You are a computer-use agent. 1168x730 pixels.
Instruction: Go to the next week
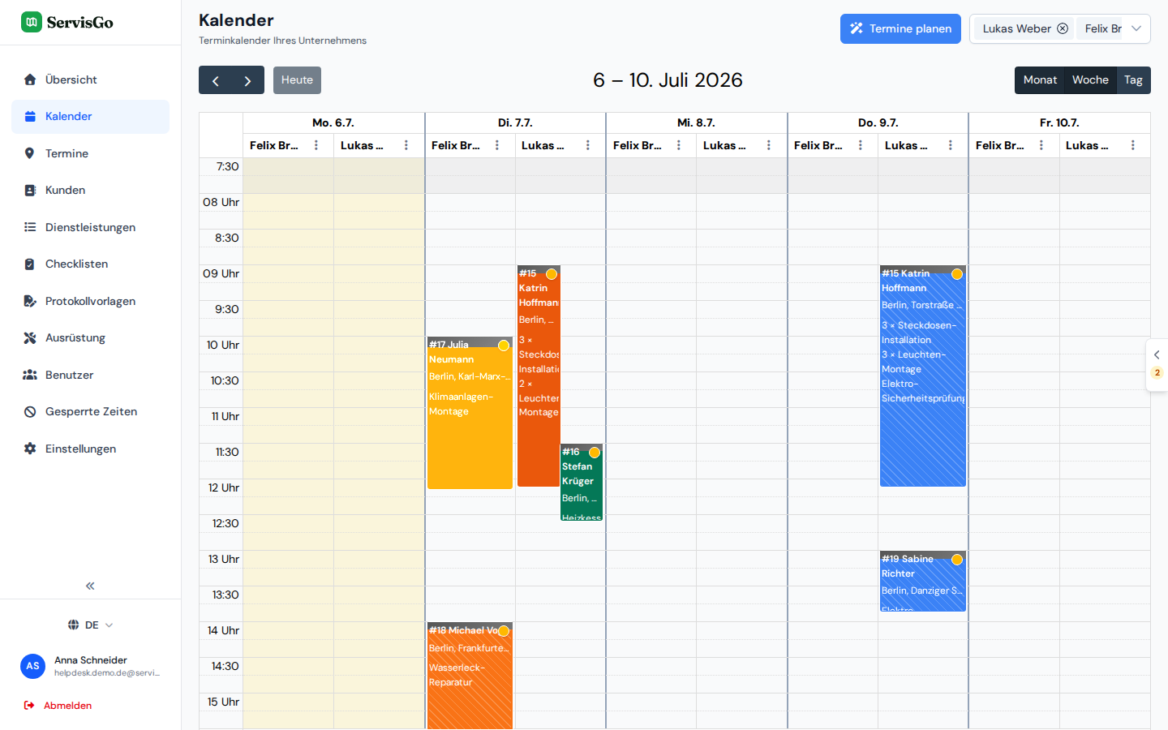point(248,80)
